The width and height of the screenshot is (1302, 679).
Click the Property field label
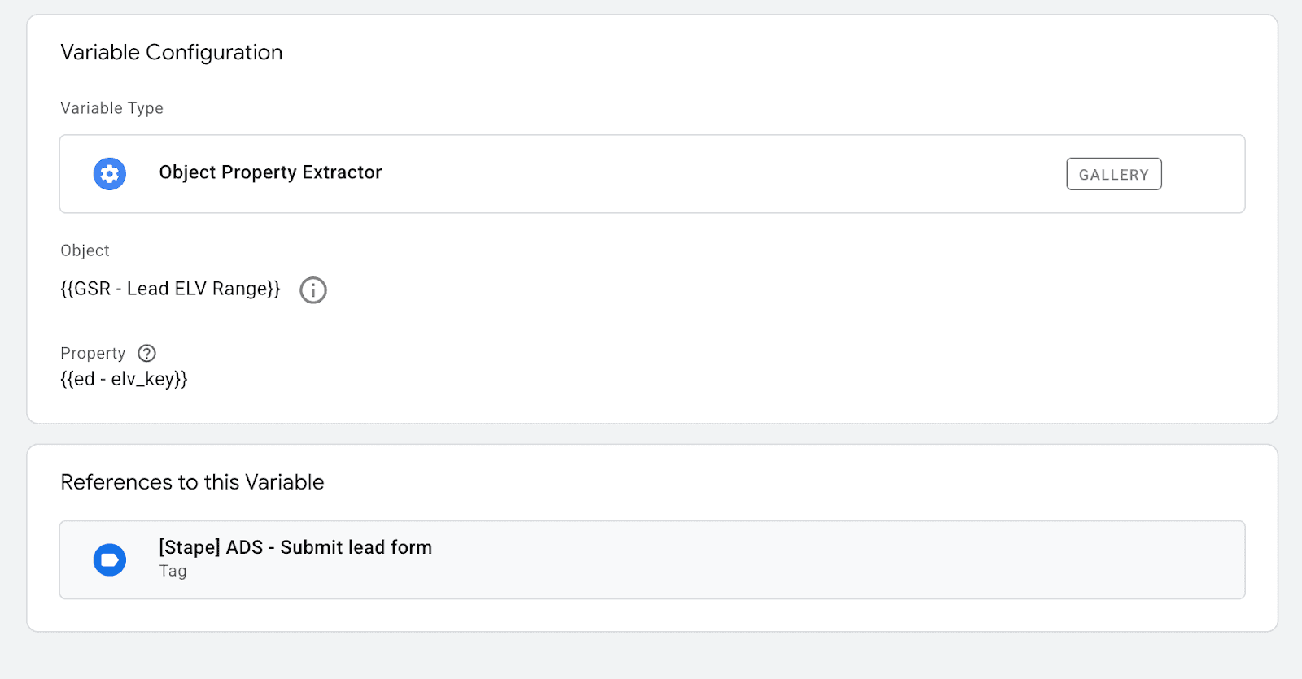pos(93,353)
